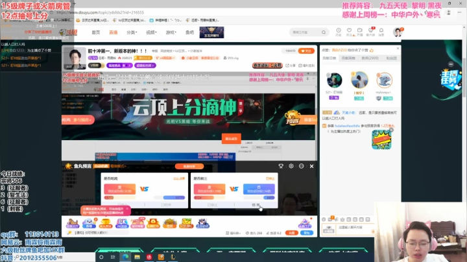Close the 点赞 notice in chat panel
467x262 pixels.
point(398,49)
